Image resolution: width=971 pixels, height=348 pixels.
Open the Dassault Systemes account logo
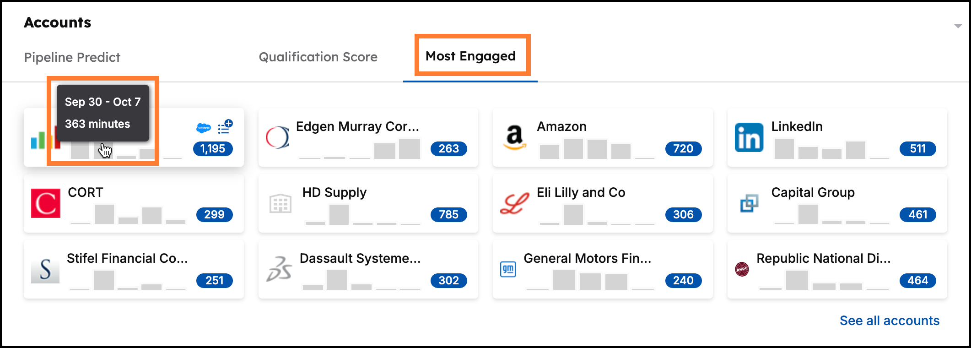coord(280,269)
